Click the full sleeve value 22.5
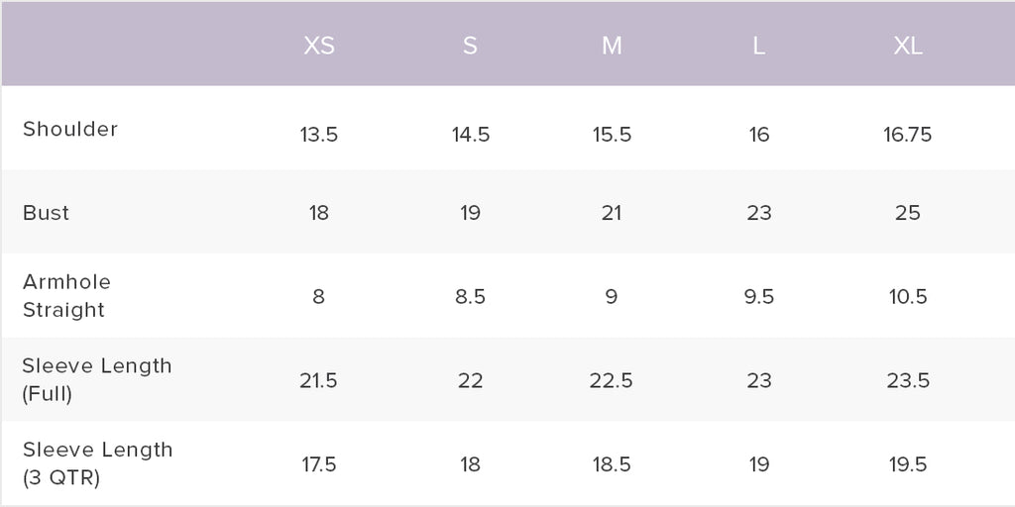Screen dimensions: 1015x507 [612, 381]
